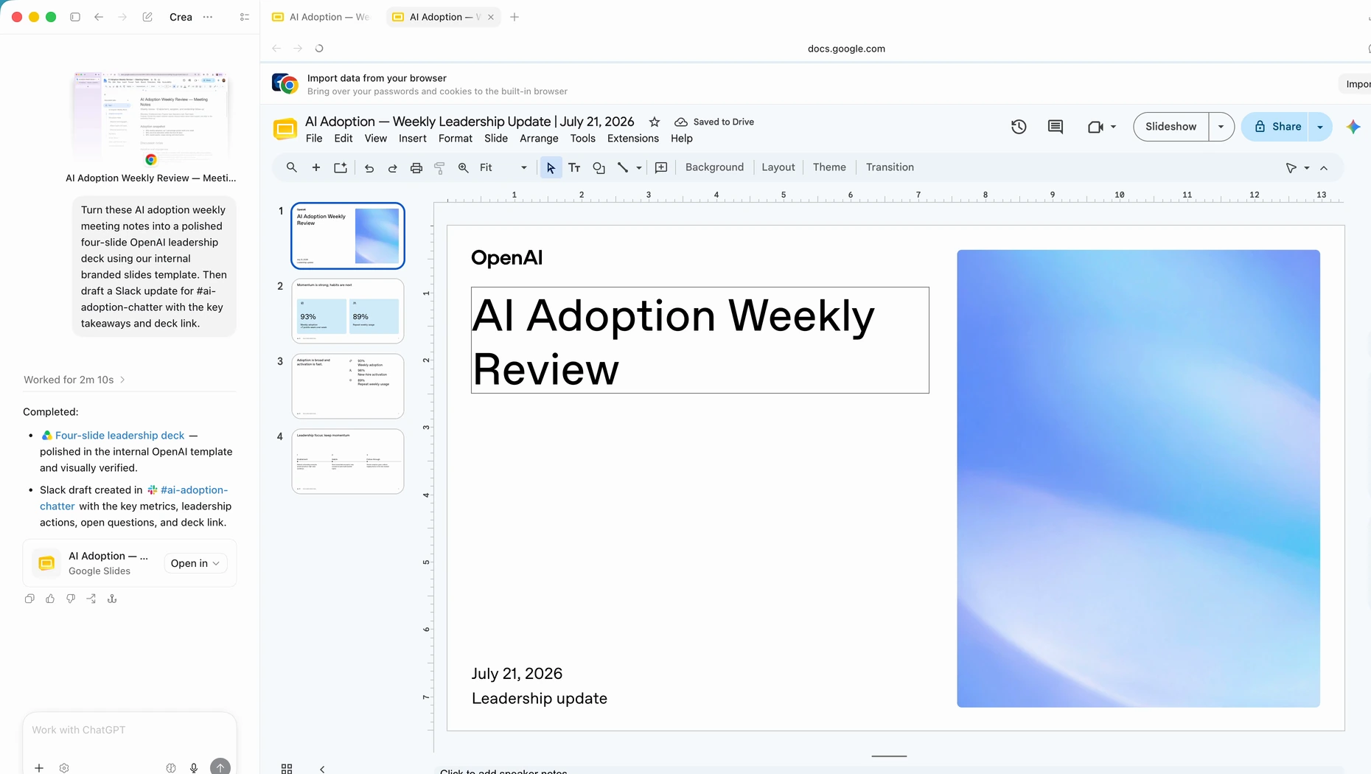This screenshot has width=1371, height=774.
Task: Click the Add comment toolbar icon
Action: (661, 167)
